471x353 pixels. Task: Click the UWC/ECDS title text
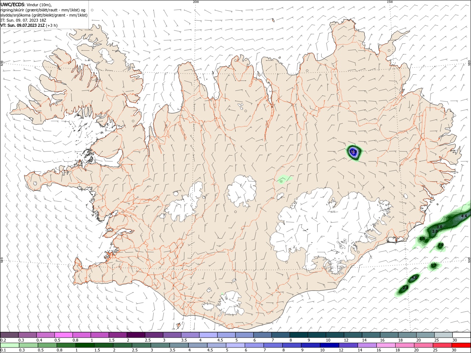tap(12, 4)
